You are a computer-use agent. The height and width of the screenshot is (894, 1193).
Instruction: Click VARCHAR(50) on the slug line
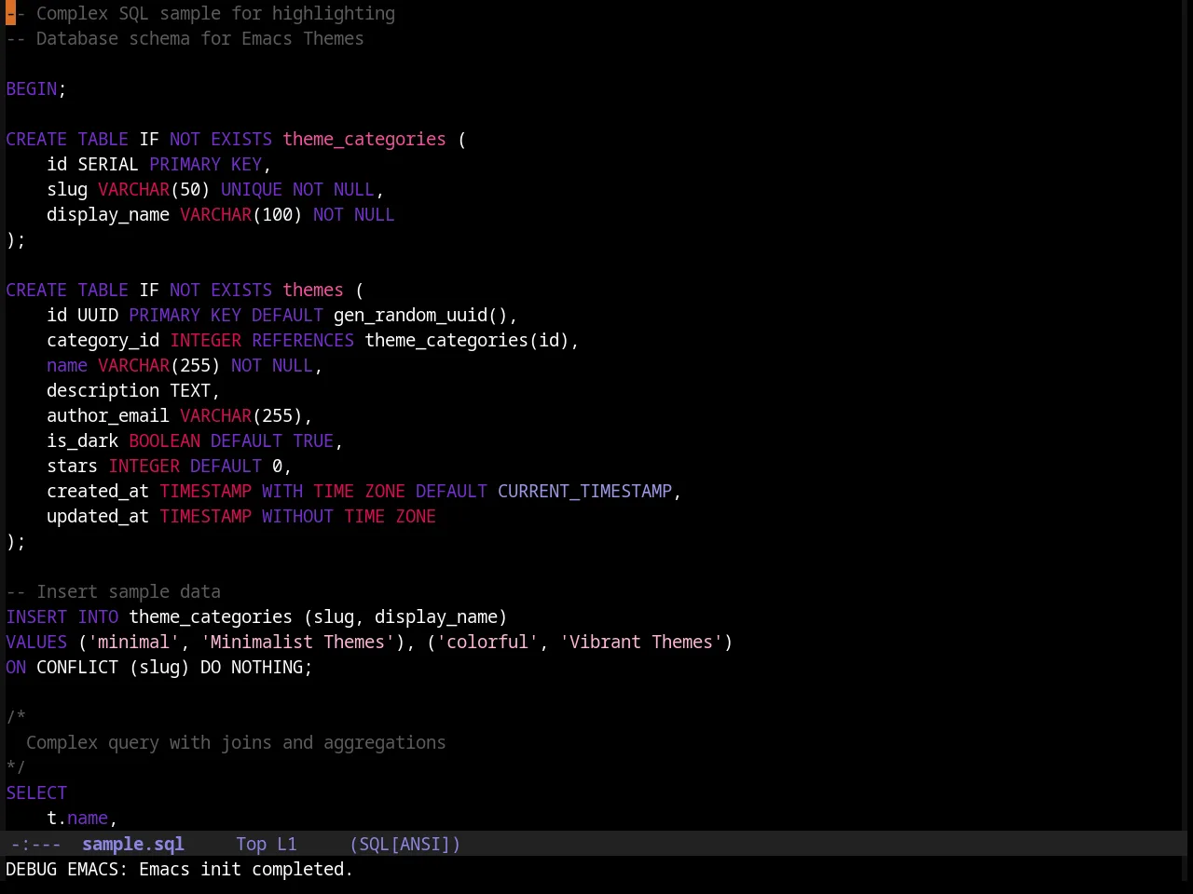point(154,189)
